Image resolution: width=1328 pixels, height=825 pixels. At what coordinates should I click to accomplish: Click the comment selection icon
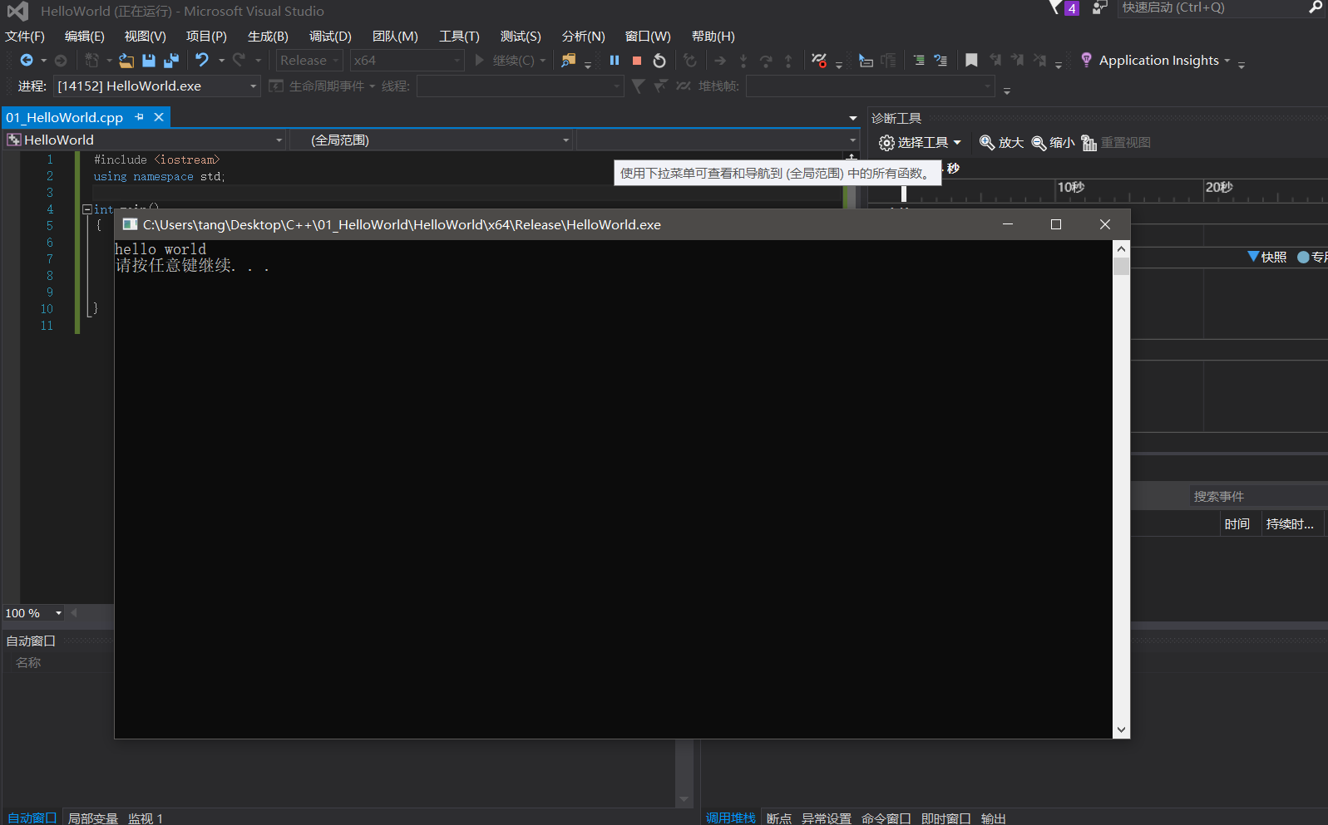click(919, 60)
